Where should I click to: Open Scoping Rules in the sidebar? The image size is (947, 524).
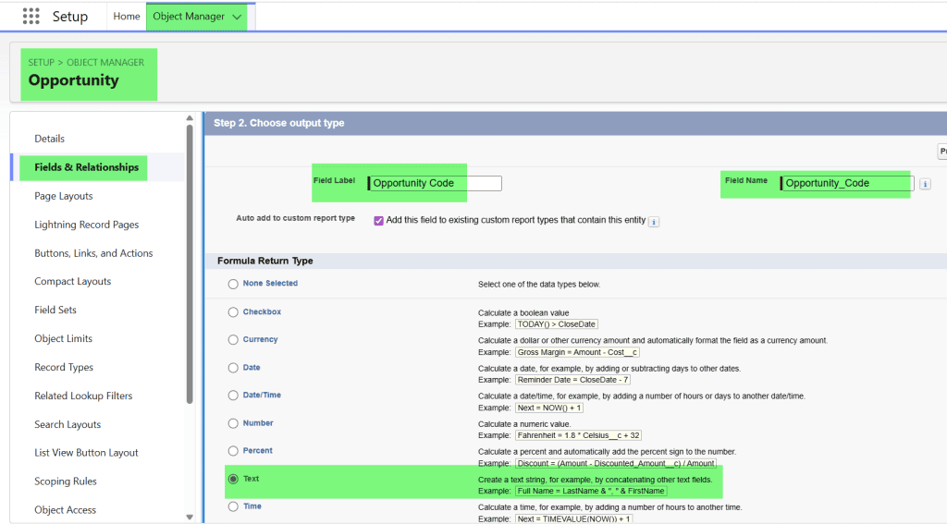pyautogui.click(x=66, y=481)
